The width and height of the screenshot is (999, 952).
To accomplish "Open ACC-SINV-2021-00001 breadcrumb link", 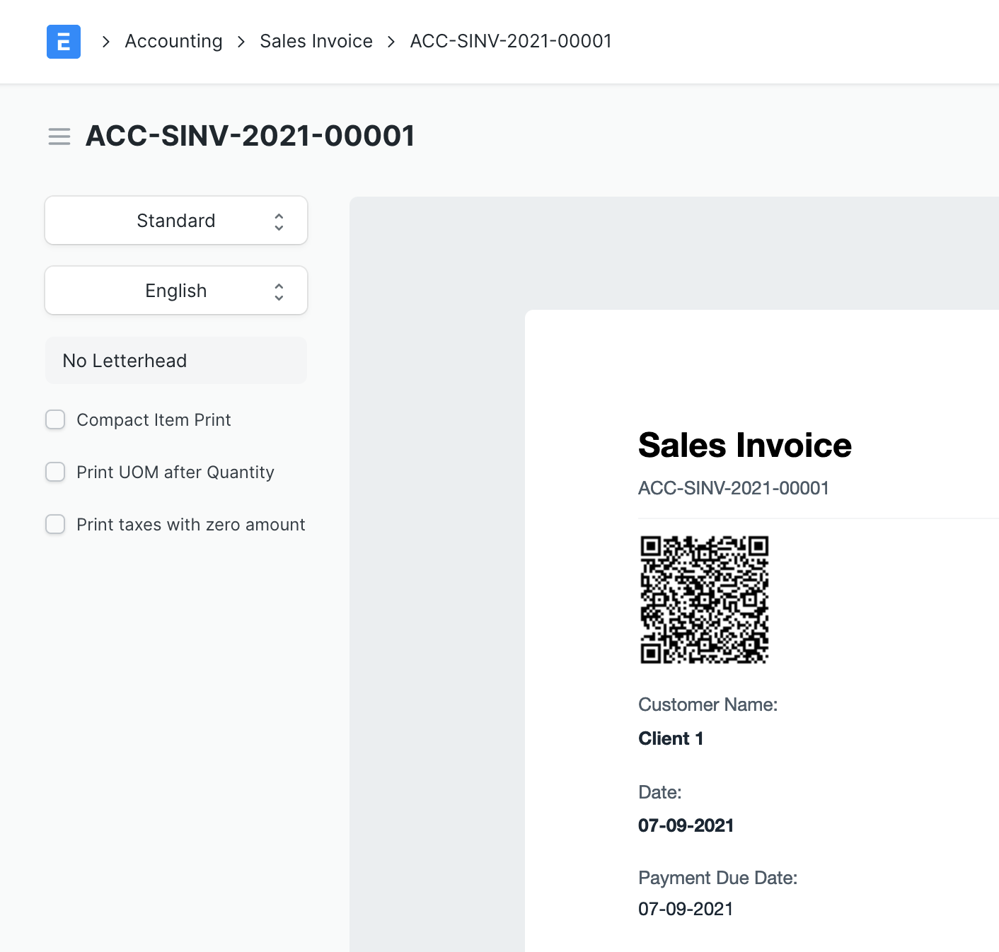I will (511, 41).
